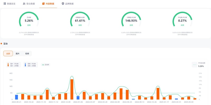Click the tallest orange bar in chart
Screen dimensions: 211x105
pyautogui.click(x=72, y=89)
